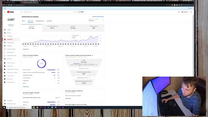This screenshot has width=208, height=117.
Task: Click the browser Back arrow
Action: (x=4, y=5)
